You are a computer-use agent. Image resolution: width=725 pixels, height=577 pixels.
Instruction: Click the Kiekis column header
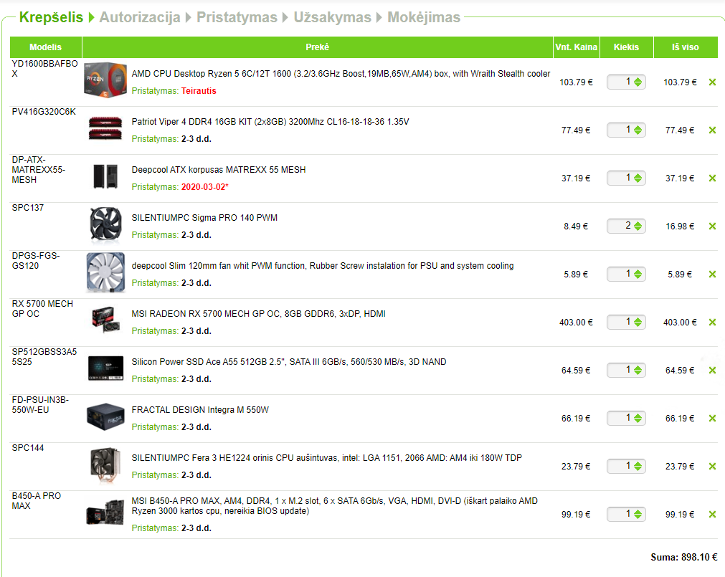[627, 47]
